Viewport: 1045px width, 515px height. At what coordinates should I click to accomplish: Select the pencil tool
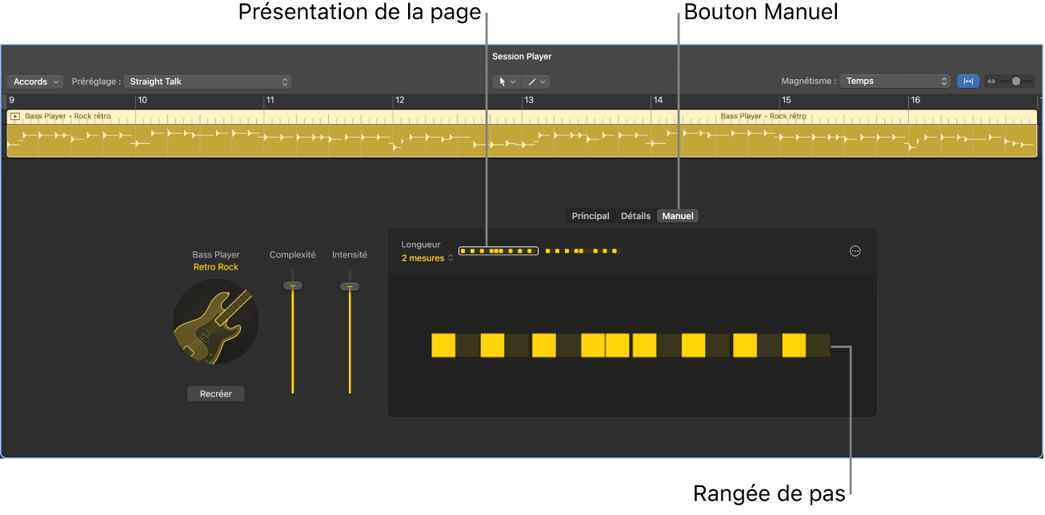(532, 81)
